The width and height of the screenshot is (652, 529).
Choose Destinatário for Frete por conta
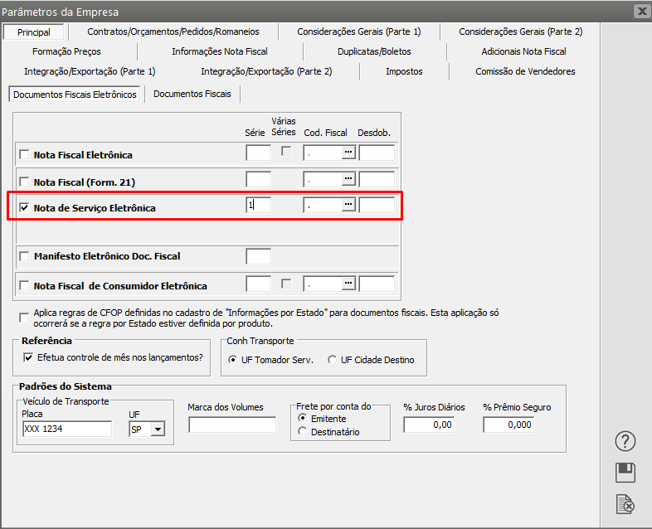click(303, 431)
